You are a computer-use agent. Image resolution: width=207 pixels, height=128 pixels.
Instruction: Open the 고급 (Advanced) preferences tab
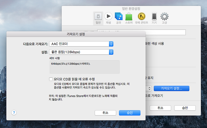pos(164,18)
